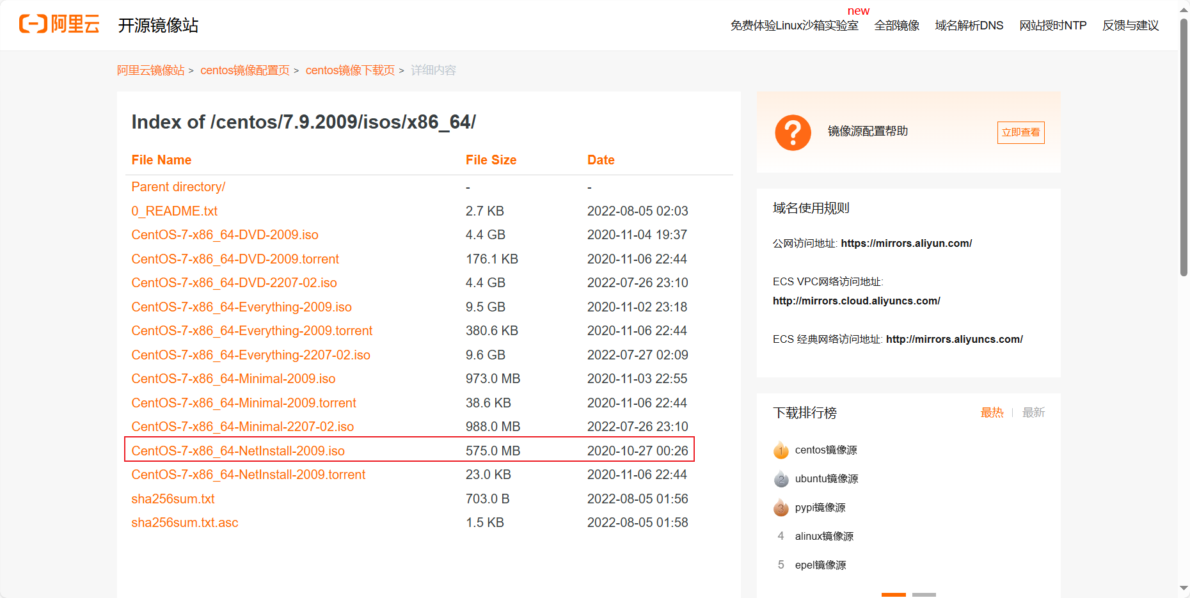Switch to the 最新 ranking tab

(x=1033, y=413)
